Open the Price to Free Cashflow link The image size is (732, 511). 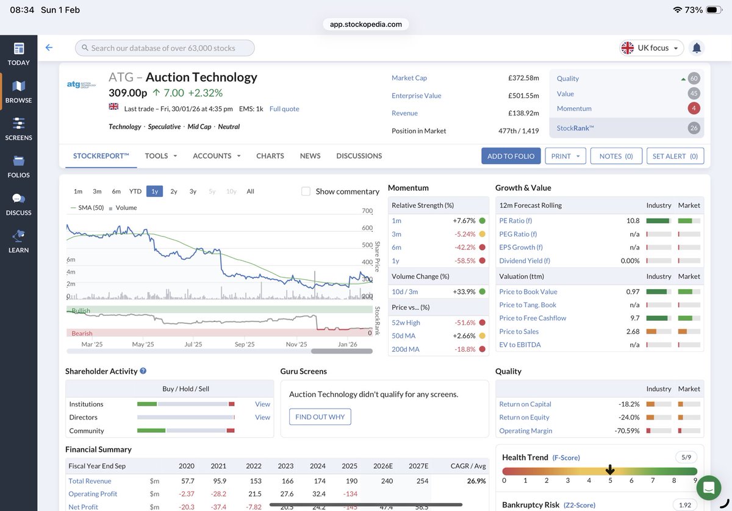533,318
